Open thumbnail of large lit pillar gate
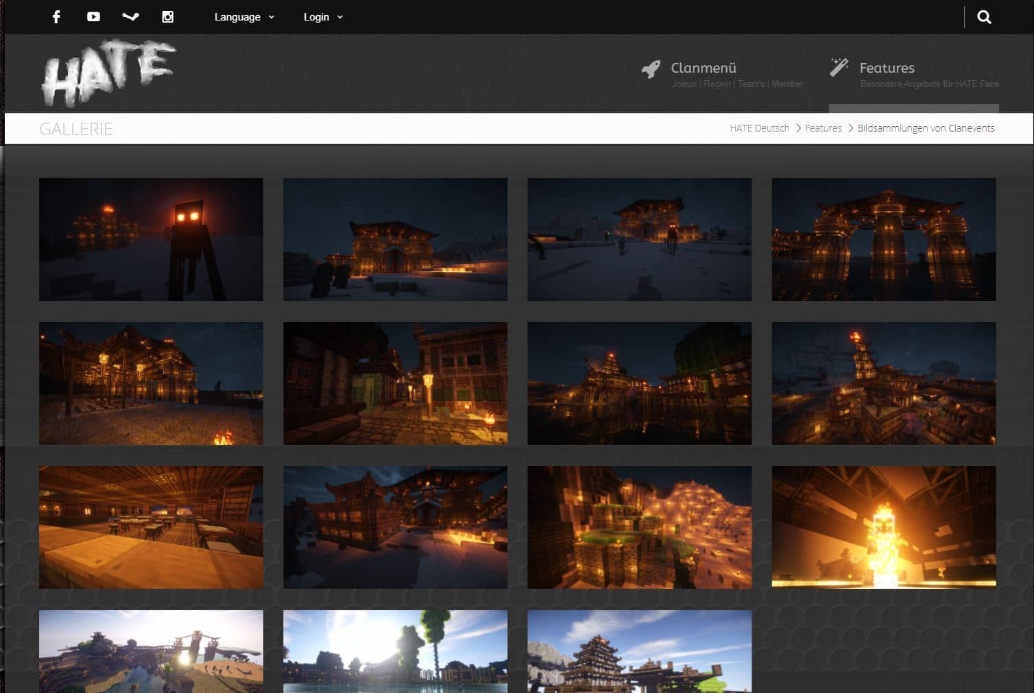This screenshot has height=693, width=1034. point(883,239)
